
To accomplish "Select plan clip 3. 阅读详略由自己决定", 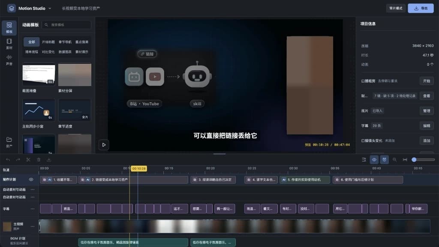I will 213,180.
